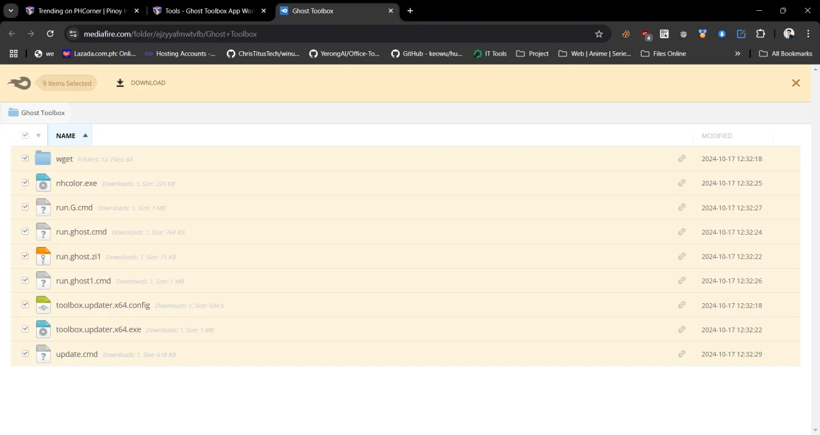Open the tab search dropdown in Chrome
The width and height of the screenshot is (820, 435).
pyautogui.click(x=11, y=11)
